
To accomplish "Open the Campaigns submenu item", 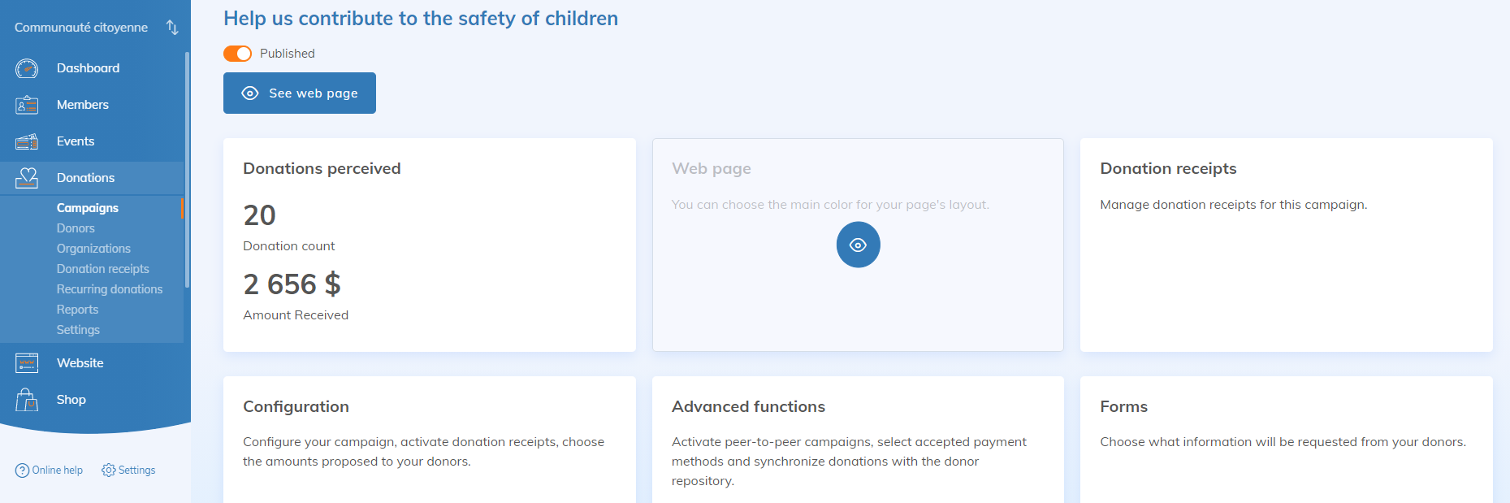I will point(88,208).
